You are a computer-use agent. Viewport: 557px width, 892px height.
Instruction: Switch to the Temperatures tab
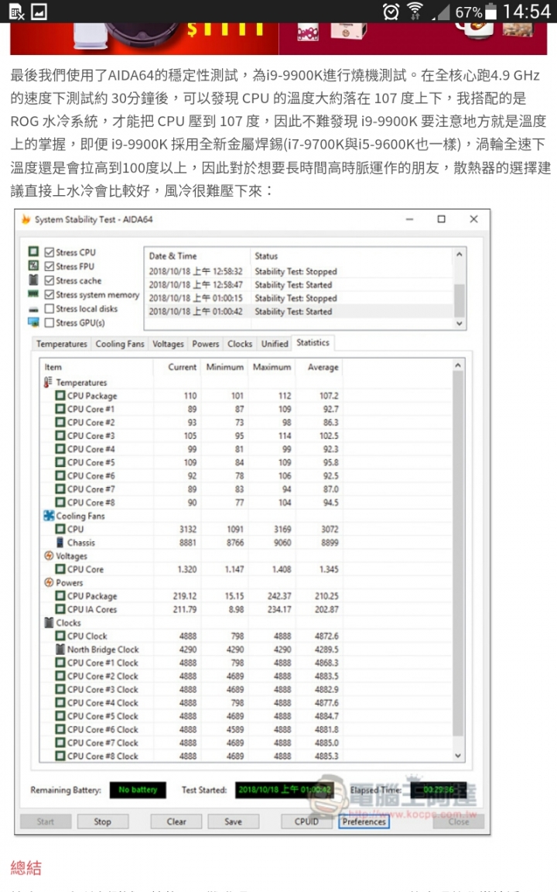(61, 344)
